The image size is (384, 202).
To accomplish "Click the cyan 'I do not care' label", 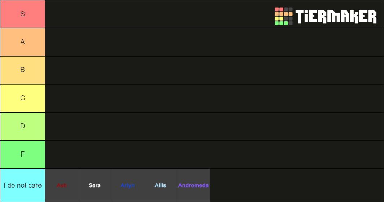I will [22, 185].
